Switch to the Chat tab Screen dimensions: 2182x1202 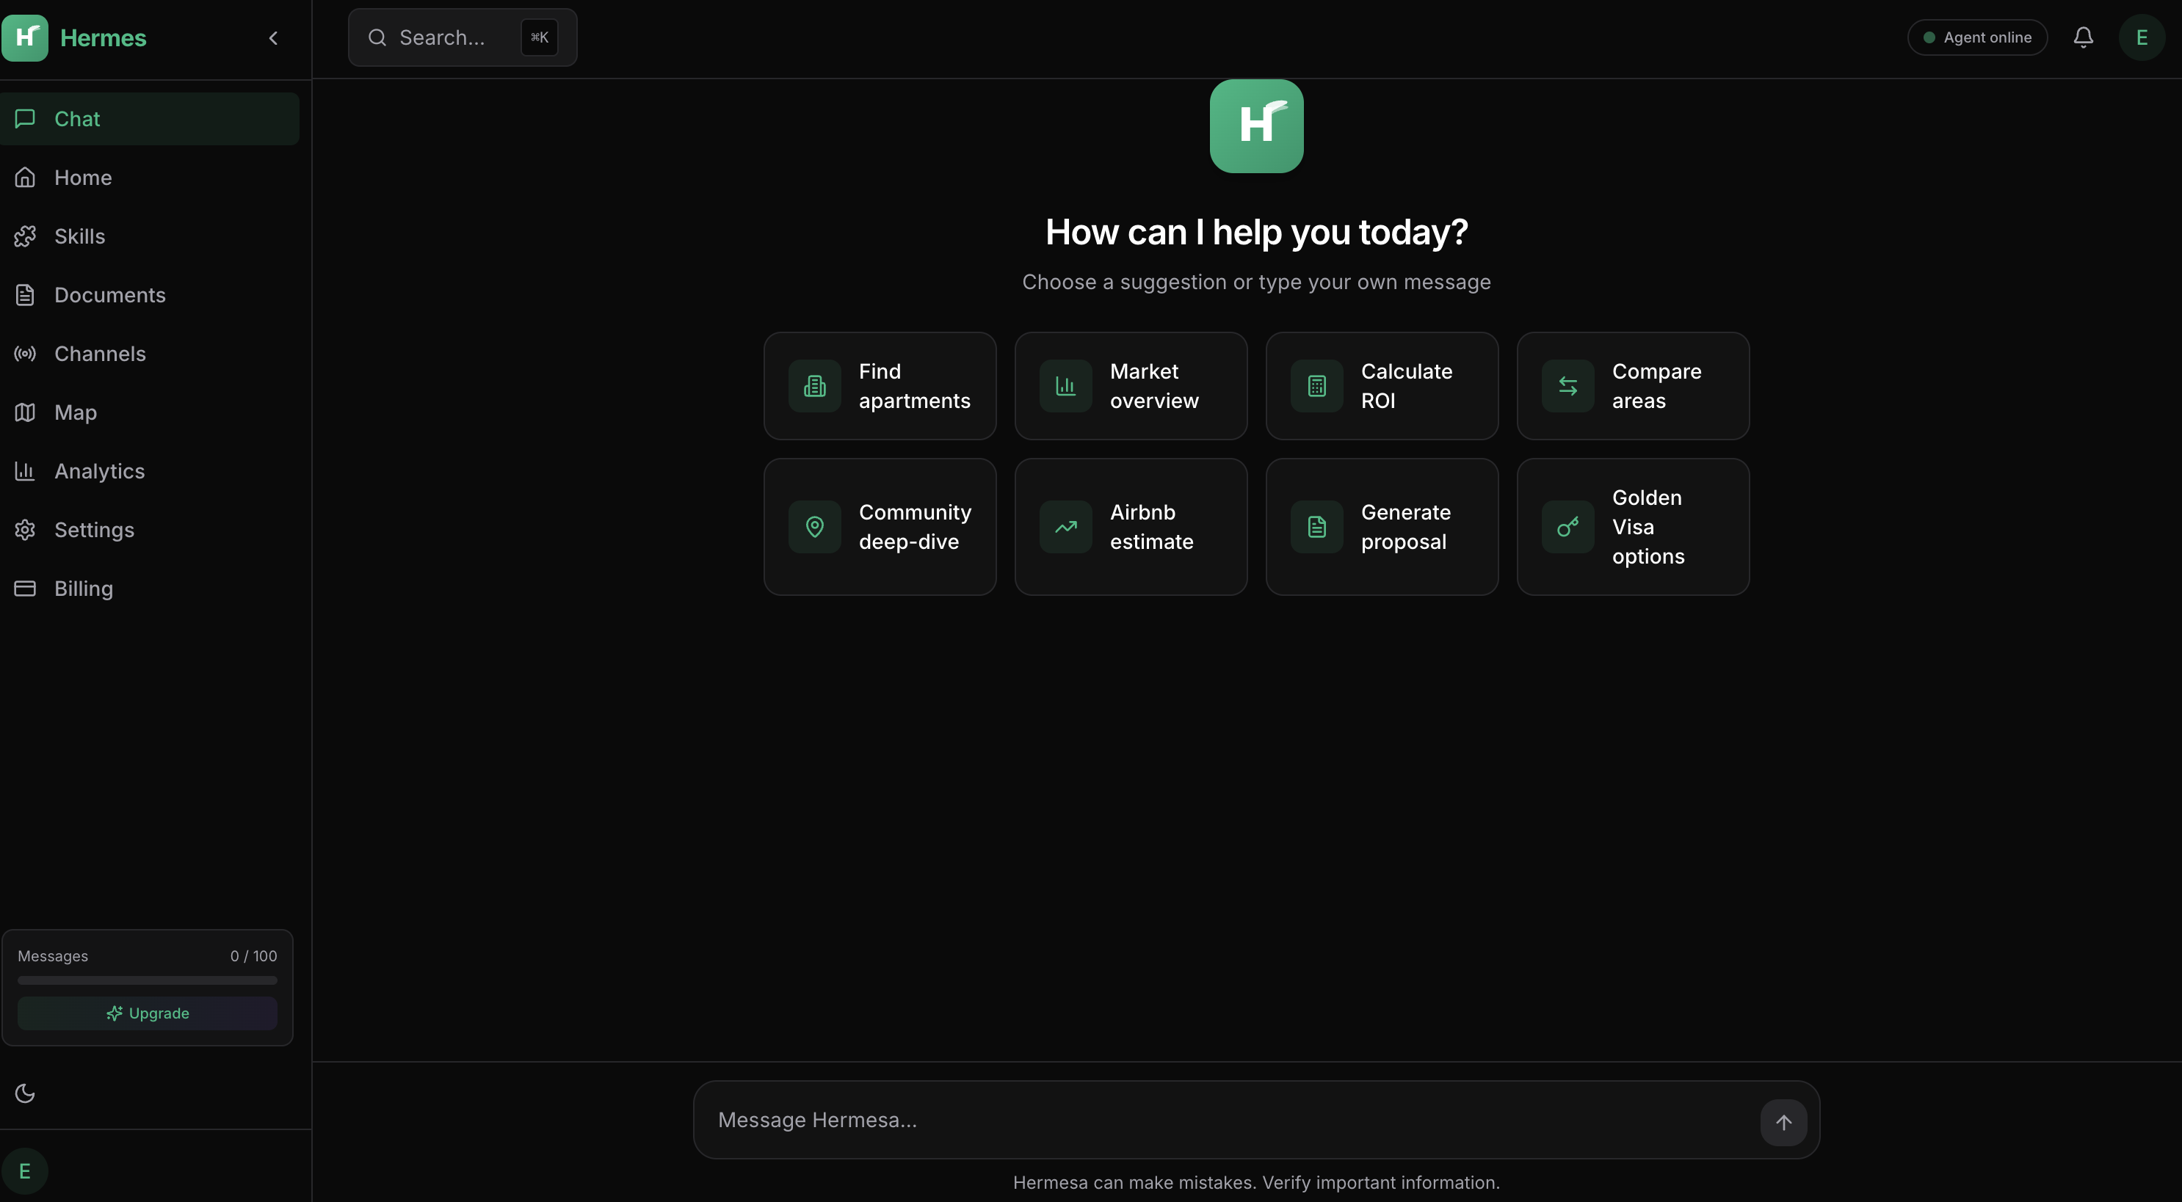pos(77,118)
